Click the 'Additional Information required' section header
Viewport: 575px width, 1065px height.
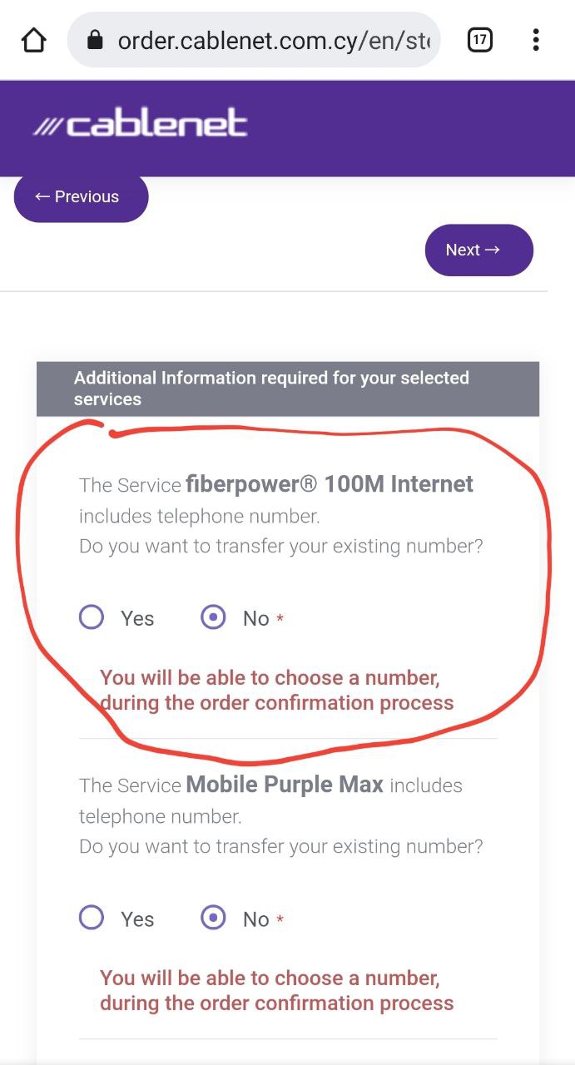288,389
